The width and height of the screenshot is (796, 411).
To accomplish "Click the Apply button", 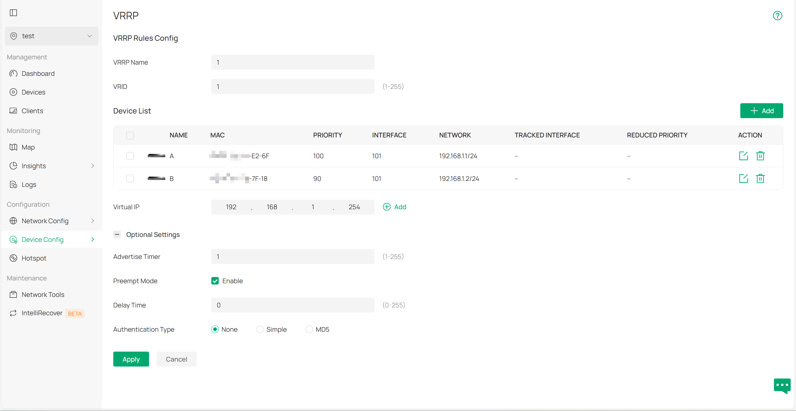I will (x=131, y=359).
